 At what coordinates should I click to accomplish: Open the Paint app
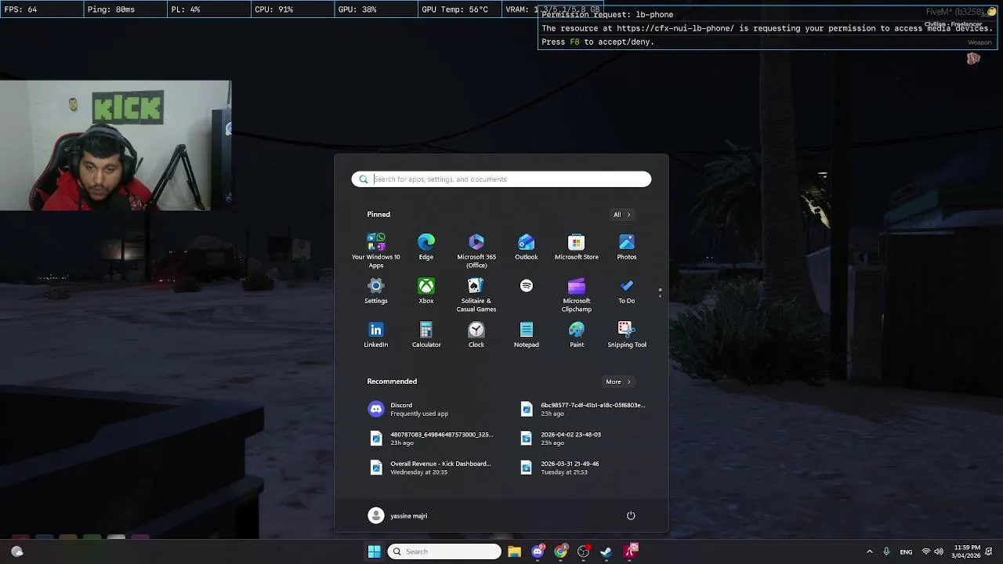[577, 334]
